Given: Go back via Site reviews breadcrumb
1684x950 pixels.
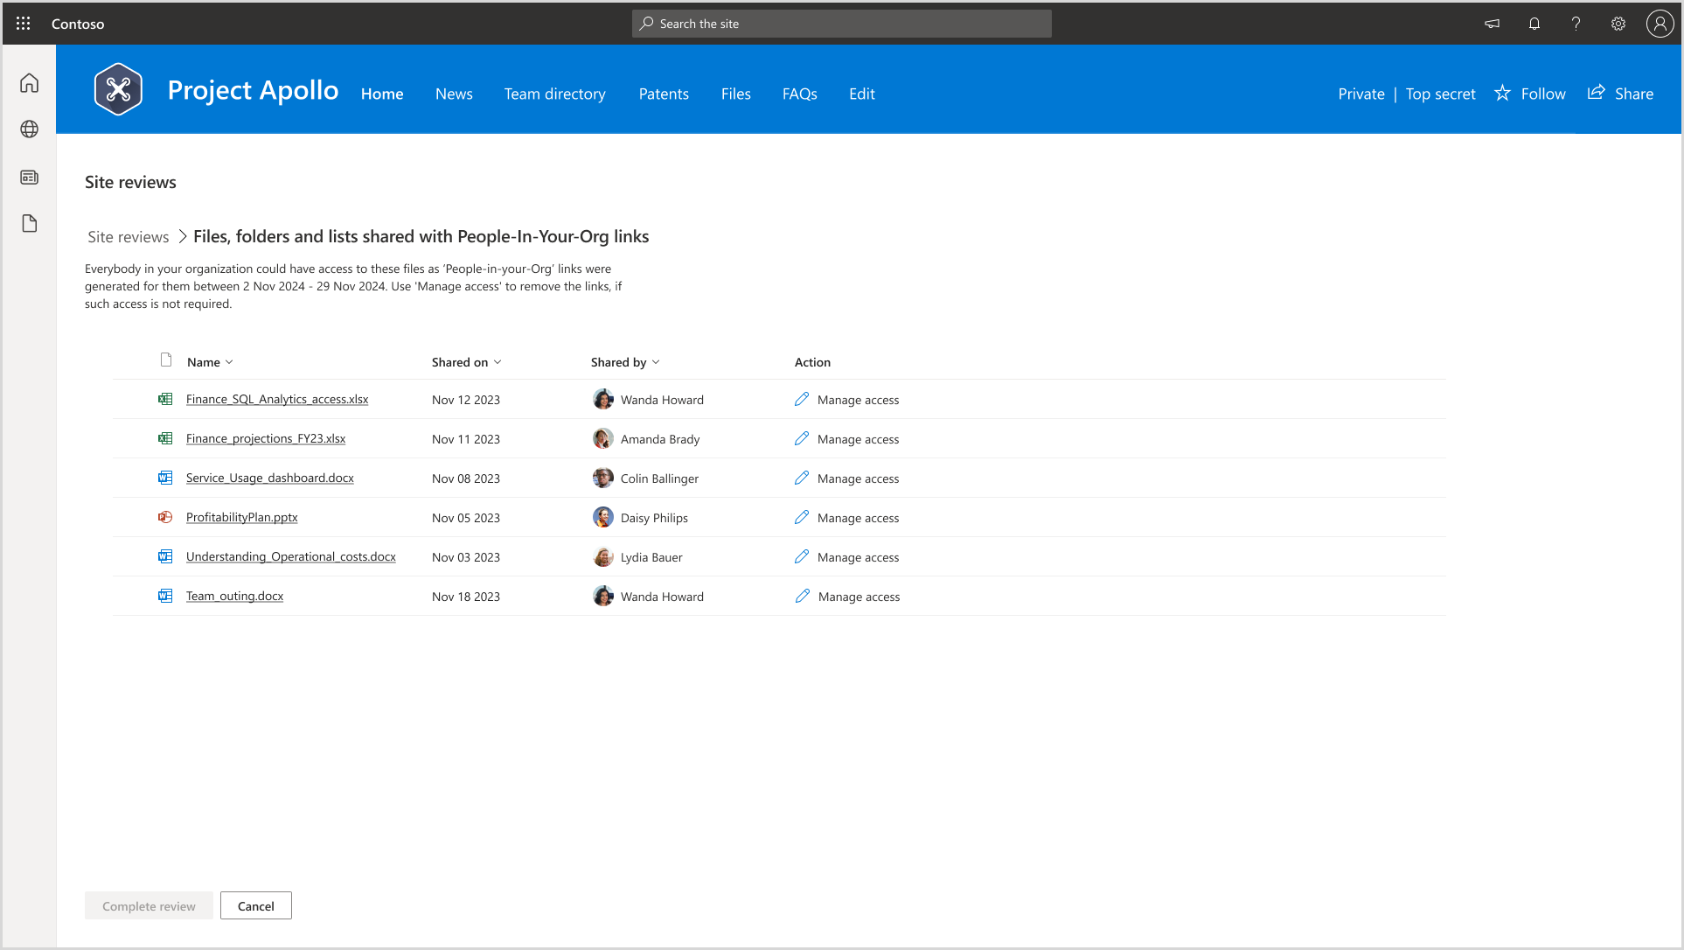Looking at the screenshot, I should [x=129, y=237].
